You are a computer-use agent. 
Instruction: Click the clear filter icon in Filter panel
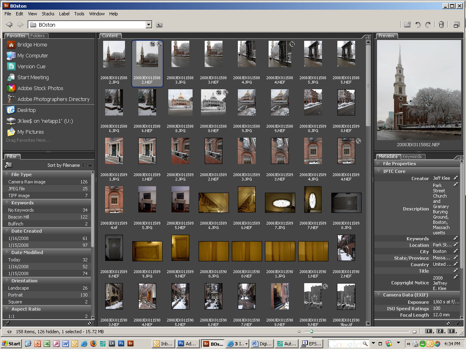pos(89,323)
